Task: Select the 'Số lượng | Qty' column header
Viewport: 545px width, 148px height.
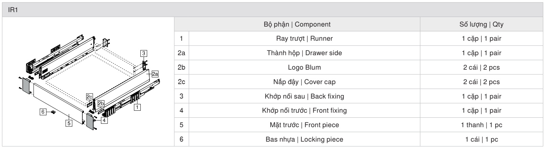Action: click(481, 25)
